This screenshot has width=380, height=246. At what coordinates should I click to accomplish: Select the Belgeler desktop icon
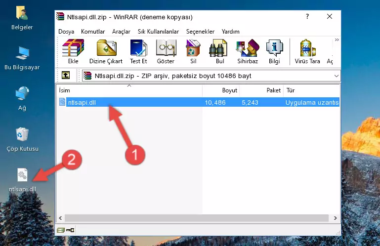click(22, 18)
